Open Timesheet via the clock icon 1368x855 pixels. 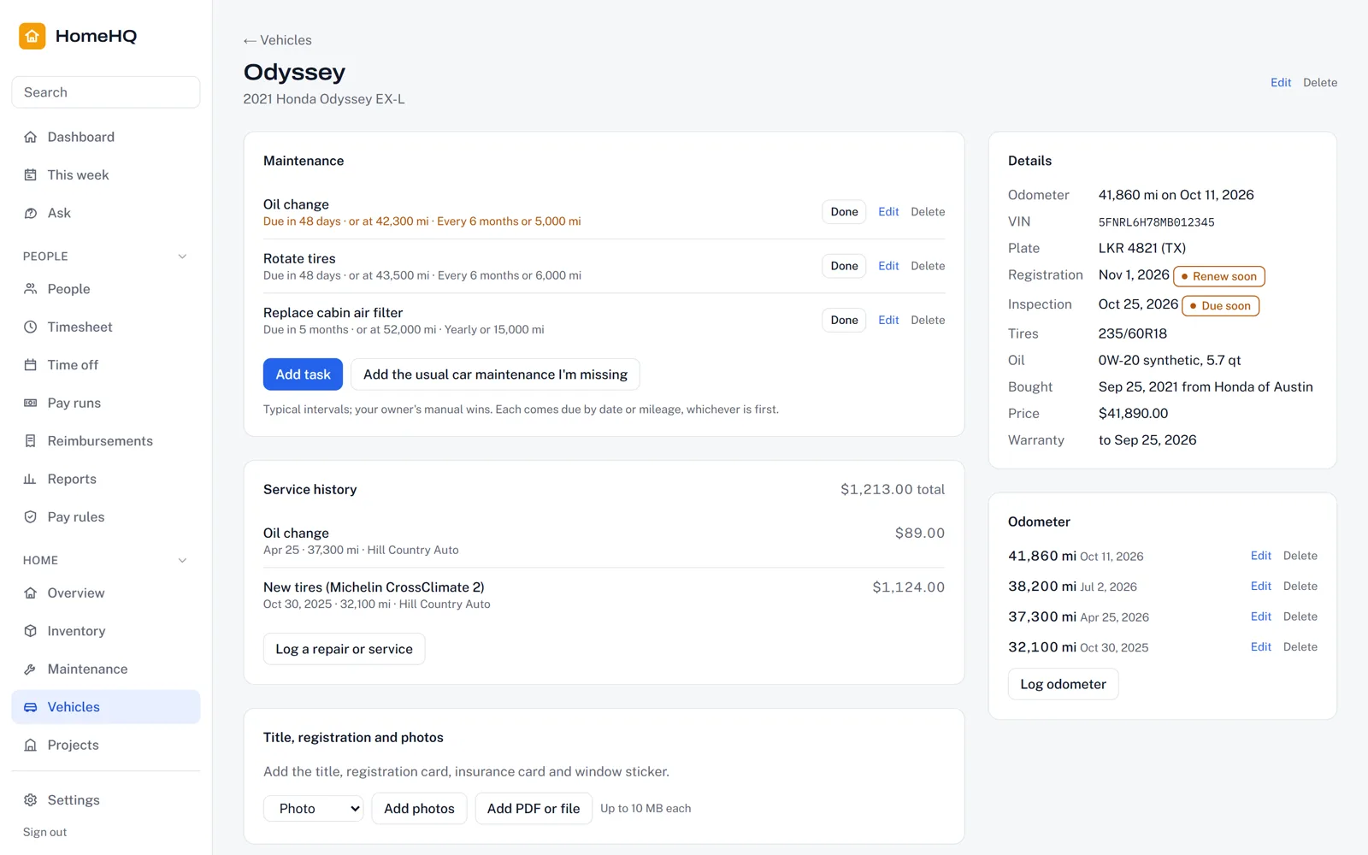click(31, 327)
